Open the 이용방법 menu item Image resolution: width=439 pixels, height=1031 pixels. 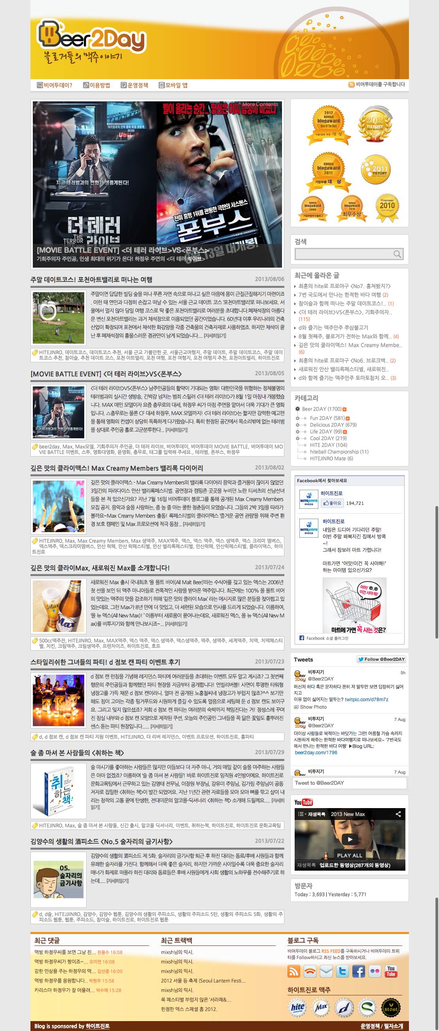pos(97,85)
